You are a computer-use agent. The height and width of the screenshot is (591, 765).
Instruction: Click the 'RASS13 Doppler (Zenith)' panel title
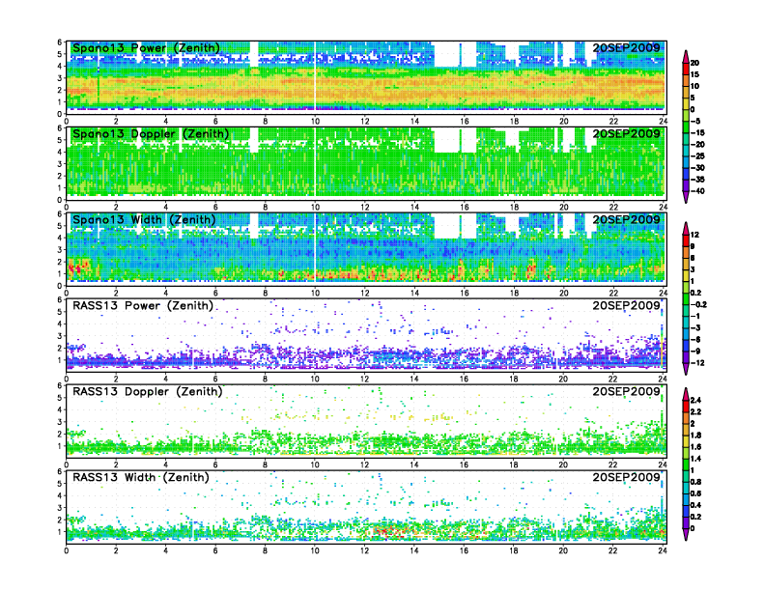(x=148, y=391)
